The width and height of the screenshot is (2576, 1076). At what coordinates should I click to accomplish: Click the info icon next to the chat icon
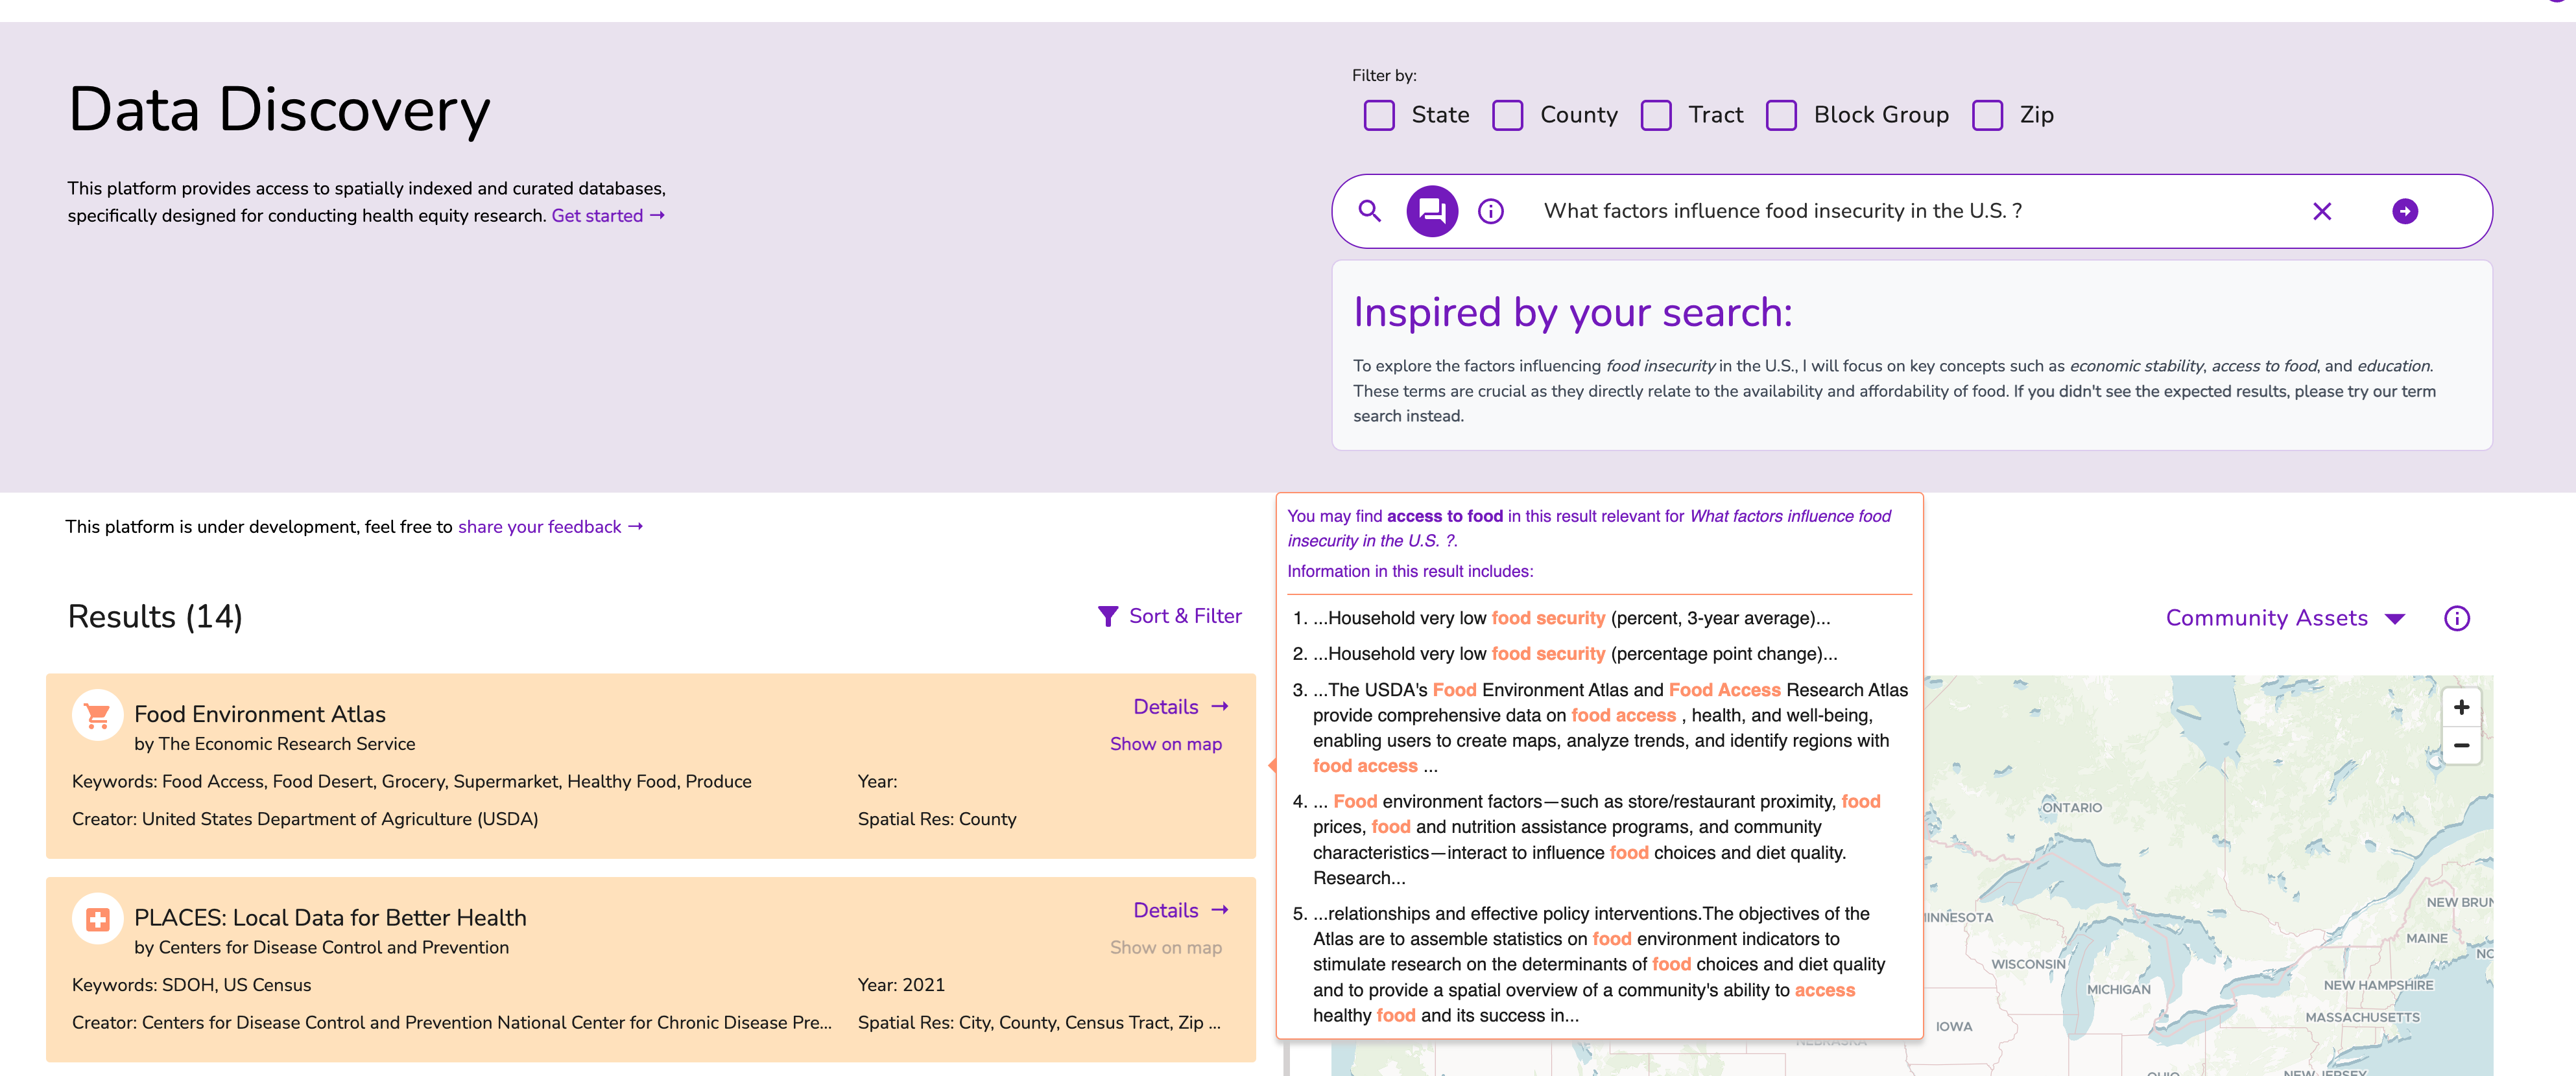click(1490, 211)
